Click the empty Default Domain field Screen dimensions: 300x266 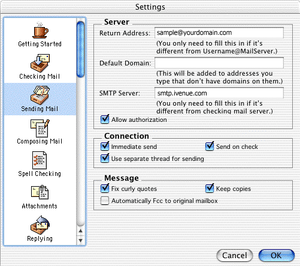point(219,63)
